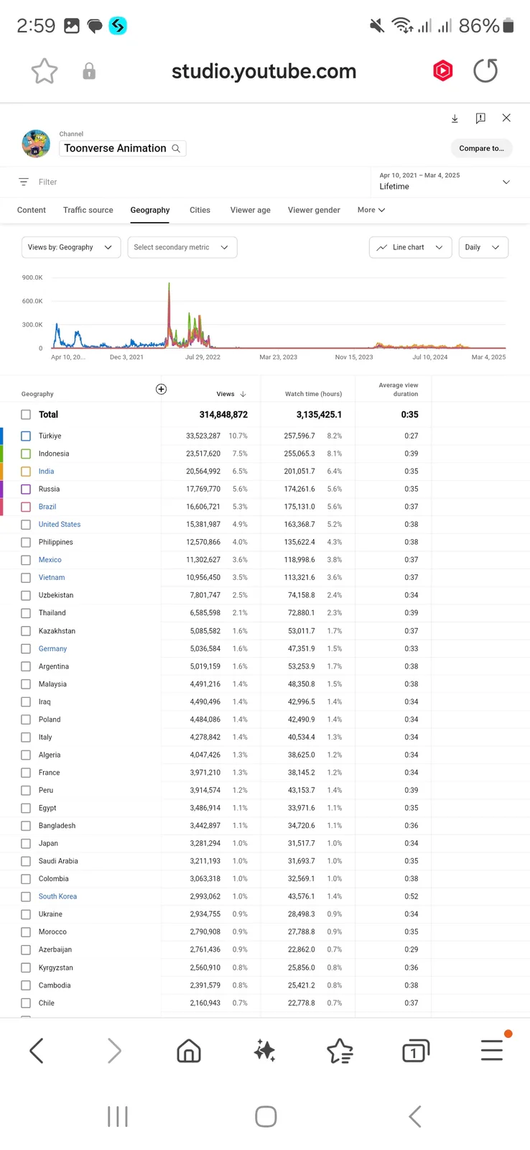Open the browser hamburger menu
Viewport: 530px width, 1150px height.
pyautogui.click(x=492, y=1050)
